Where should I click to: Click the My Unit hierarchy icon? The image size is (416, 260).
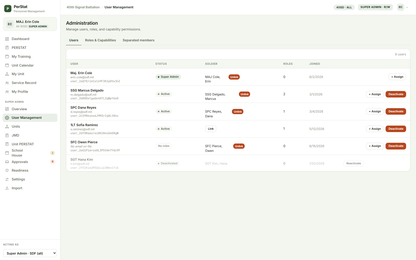[7, 74]
